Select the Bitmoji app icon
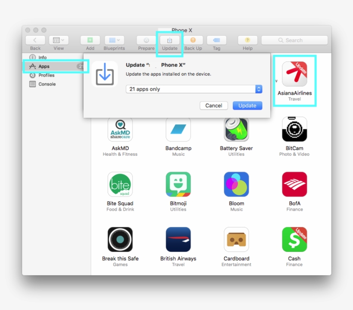Viewport: 353px width, 310px height. click(178, 184)
